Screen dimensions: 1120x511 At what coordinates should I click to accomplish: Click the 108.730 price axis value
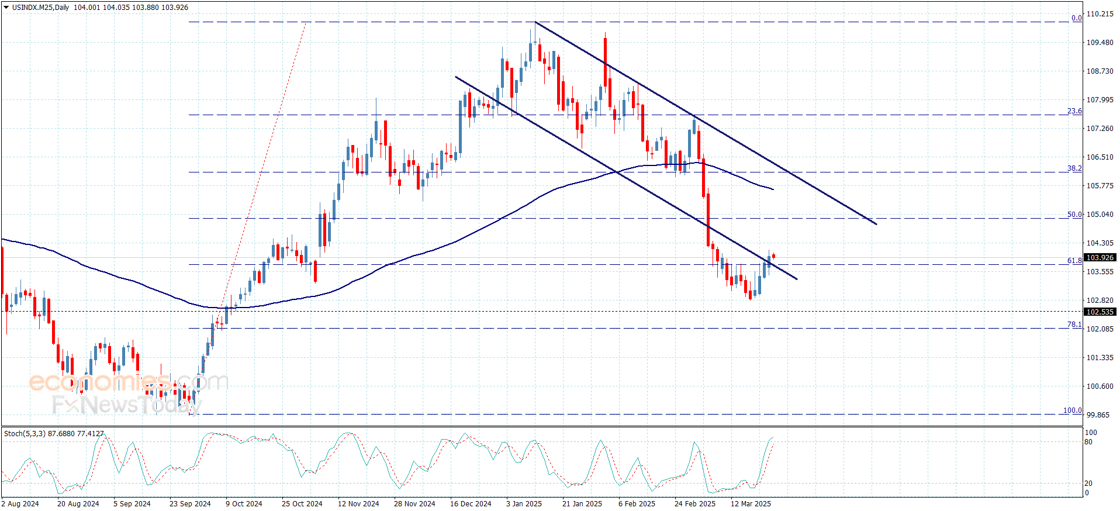pos(1100,71)
